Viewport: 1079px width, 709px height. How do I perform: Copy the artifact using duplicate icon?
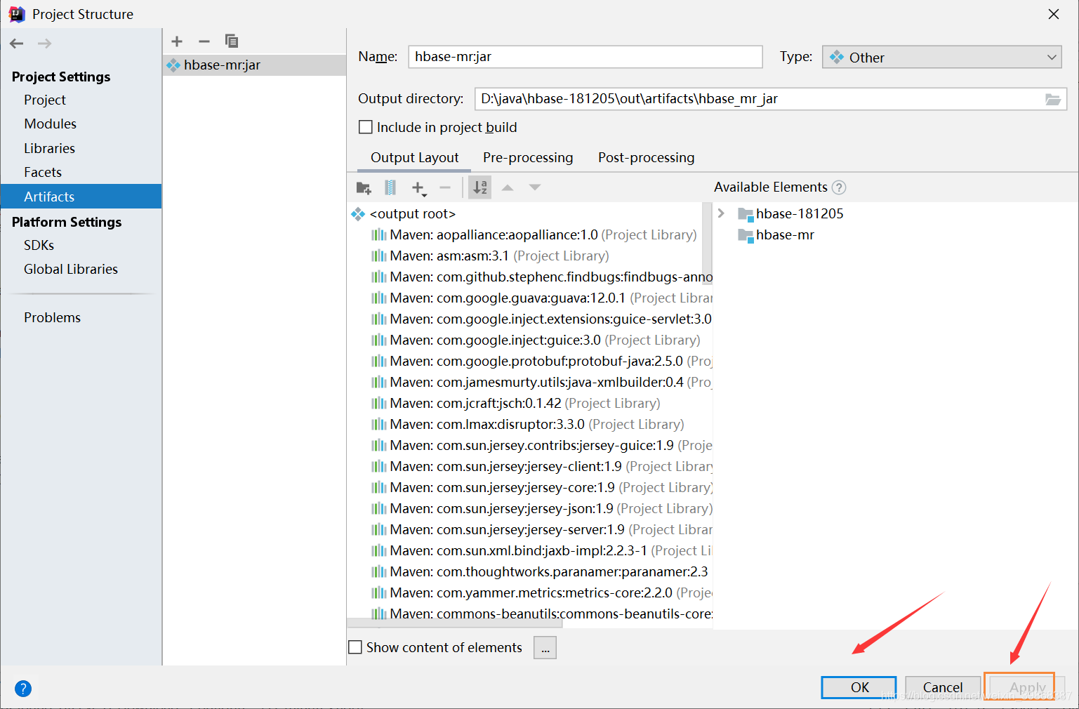click(231, 41)
